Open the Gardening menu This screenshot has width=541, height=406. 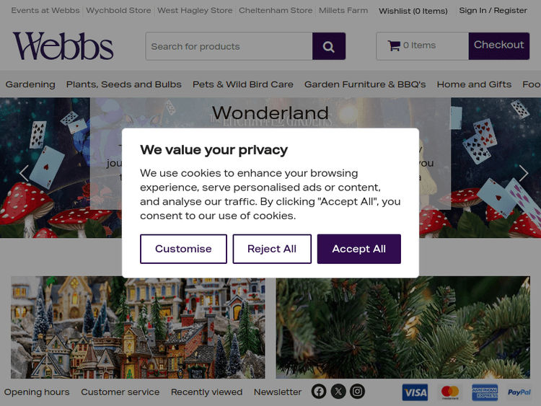pyautogui.click(x=30, y=84)
